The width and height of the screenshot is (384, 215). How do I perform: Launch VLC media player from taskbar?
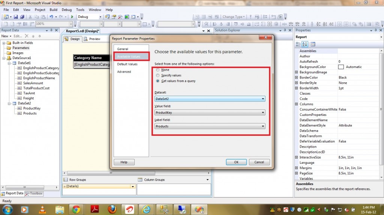42,209
